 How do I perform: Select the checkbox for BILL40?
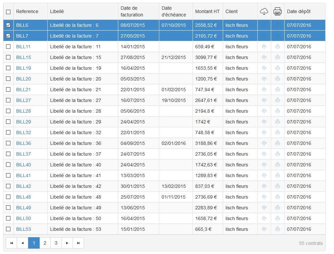click(8, 165)
